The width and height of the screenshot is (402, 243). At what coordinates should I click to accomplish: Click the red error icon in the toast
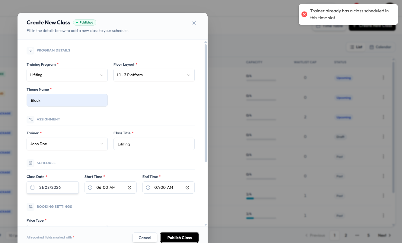[304, 14]
